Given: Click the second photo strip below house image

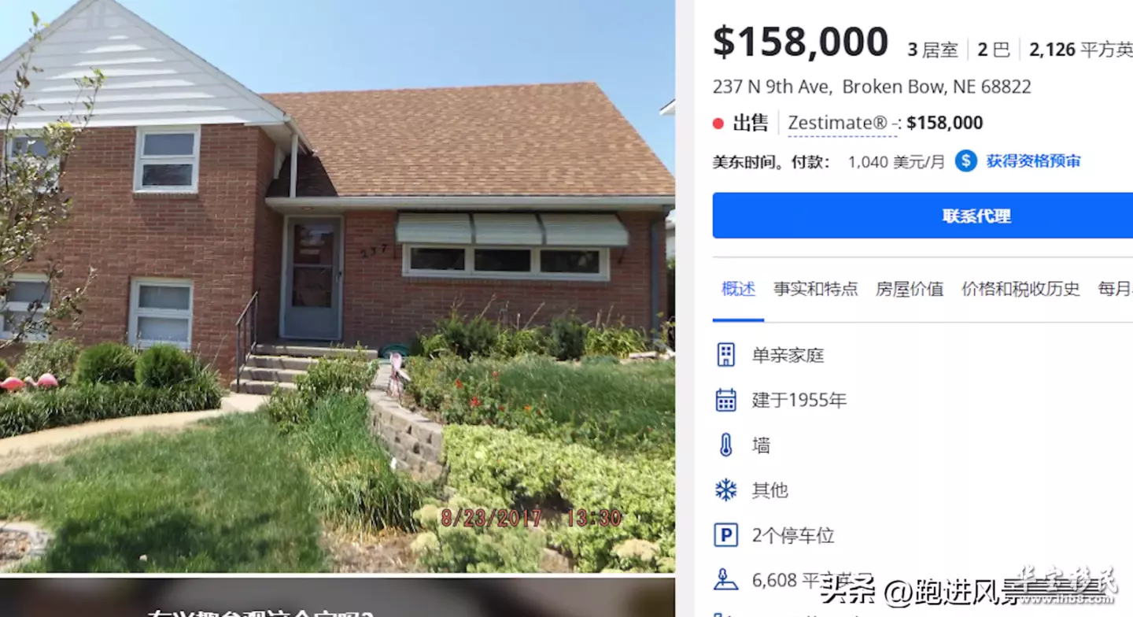Looking at the screenshot, I should 338,598.
